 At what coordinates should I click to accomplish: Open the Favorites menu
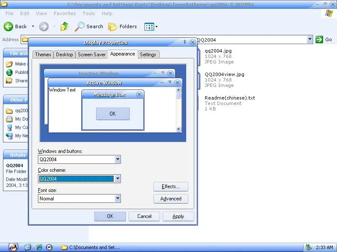point(65,13)
